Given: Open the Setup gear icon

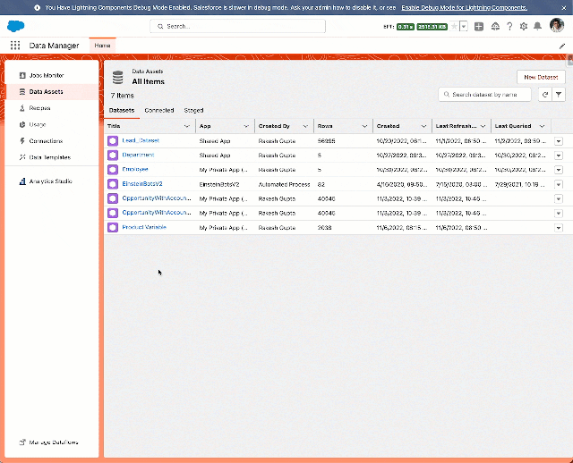Looking at the screenshot, I should 522,27.
